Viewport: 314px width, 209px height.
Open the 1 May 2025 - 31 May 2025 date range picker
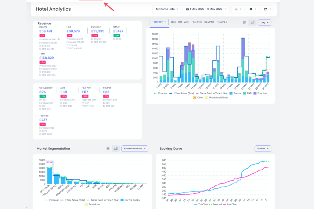(206, 9)
